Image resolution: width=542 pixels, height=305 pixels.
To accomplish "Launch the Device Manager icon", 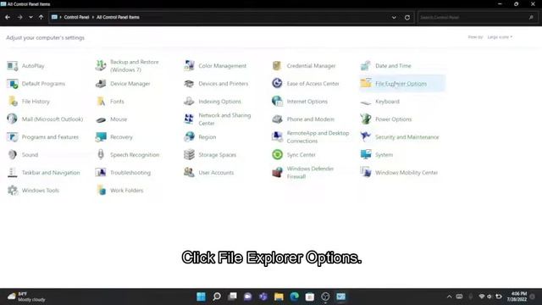I will [x=101, y=84].
